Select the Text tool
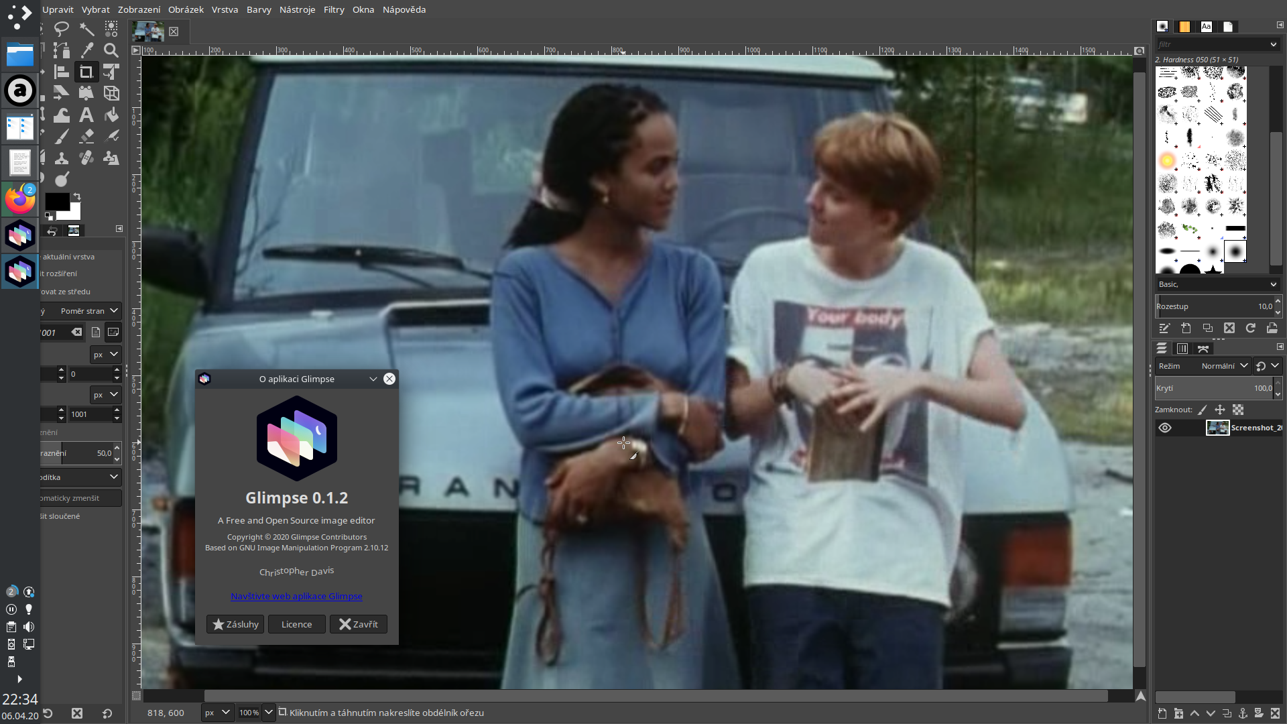Viewport: 1287px width, 724px height. point(86,115)
